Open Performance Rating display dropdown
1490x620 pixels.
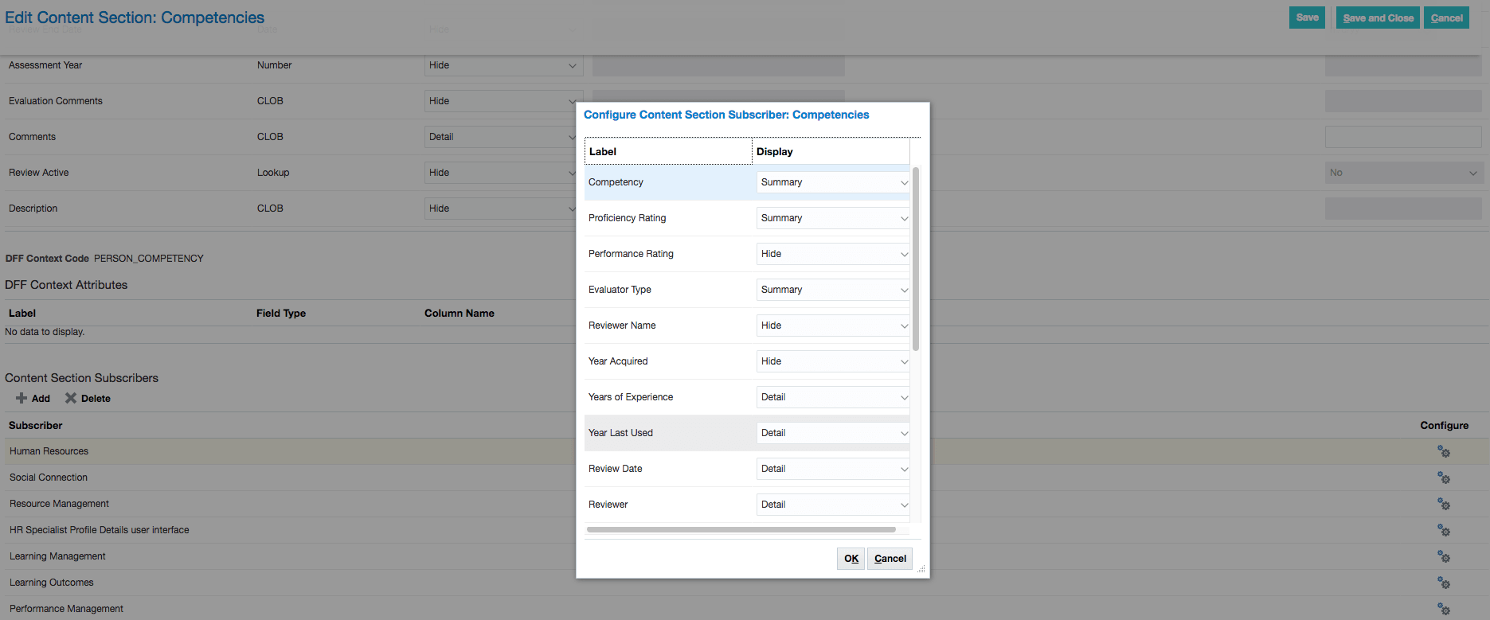click(833, 254)
